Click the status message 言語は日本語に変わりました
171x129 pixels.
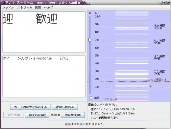[x=85, y=124]
